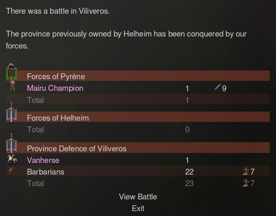
Task: Click the grave casualties icon in Barbarians row
Action: click(246, 171)
